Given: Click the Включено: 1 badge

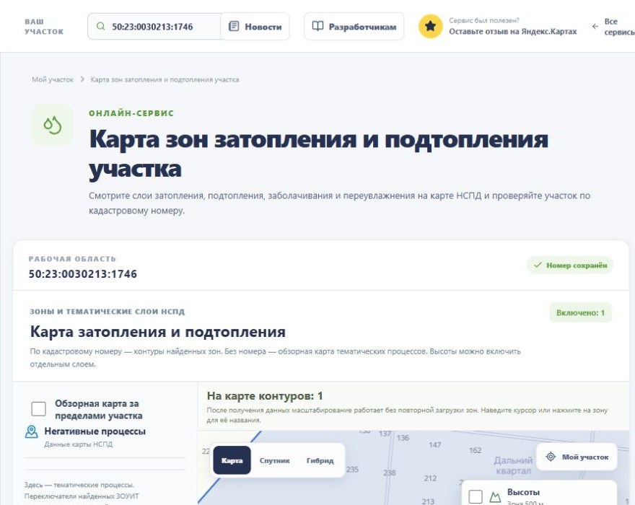Looking at the screenshot, I should click(x=580, y=312).
